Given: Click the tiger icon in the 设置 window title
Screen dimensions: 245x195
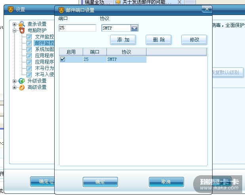Looking at the screenshot, I should click(11, 9).
